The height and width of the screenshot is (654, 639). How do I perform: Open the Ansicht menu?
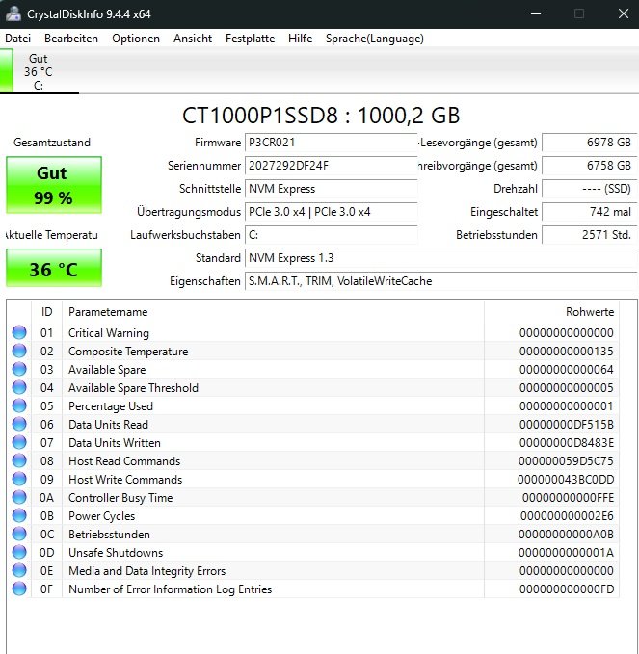[x=193, y=39]
